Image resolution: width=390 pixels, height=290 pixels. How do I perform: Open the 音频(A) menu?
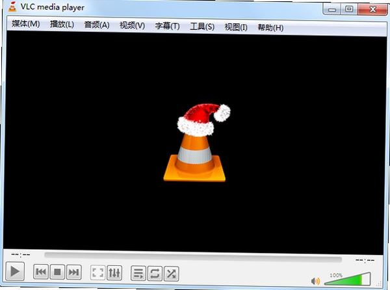click(97, 25)
